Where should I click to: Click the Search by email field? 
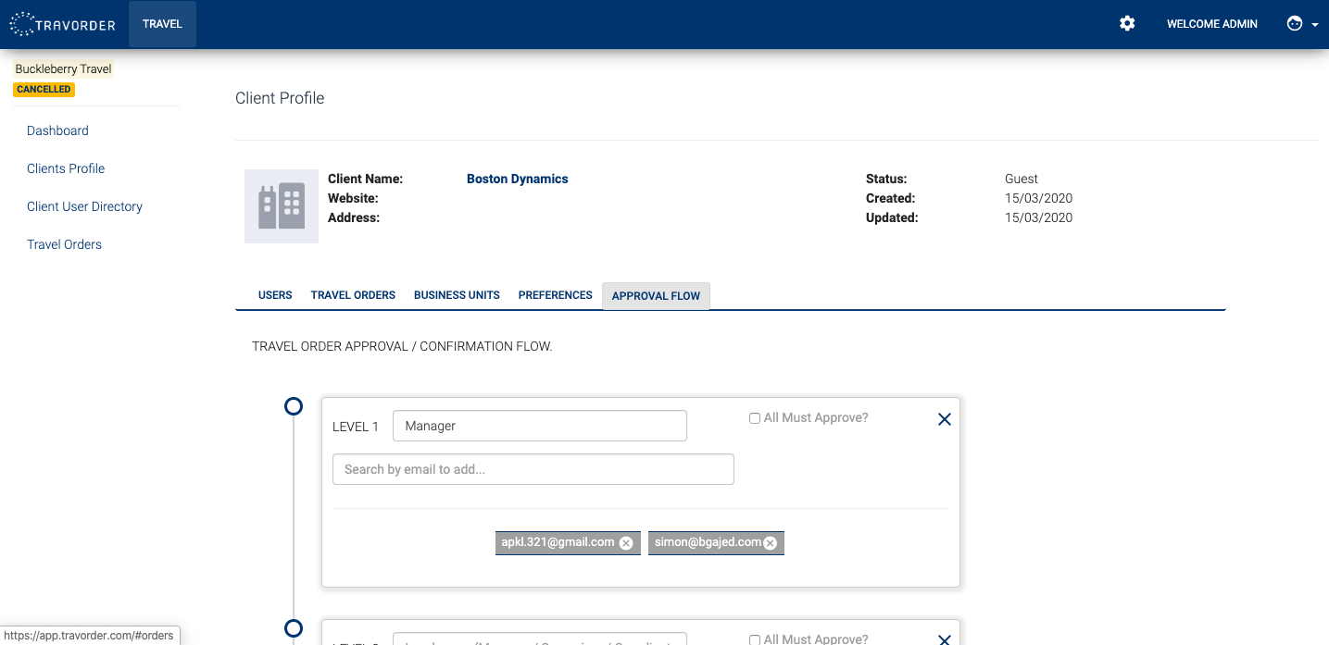coord(533,469)
